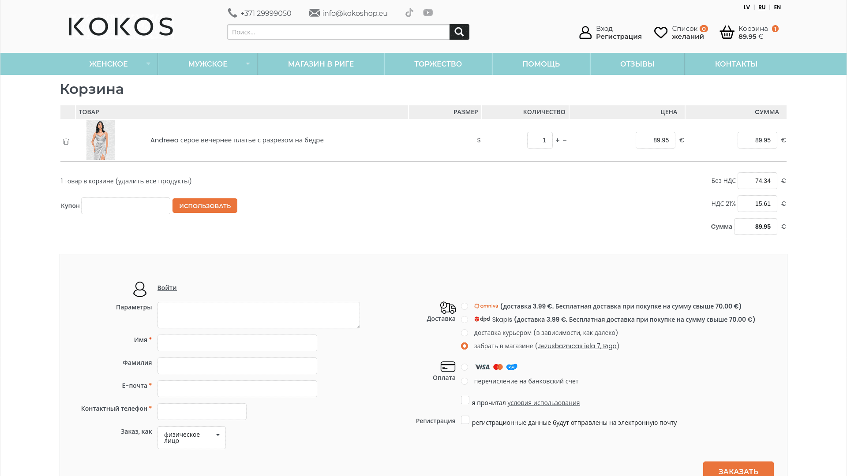Click the trash icon to remove the dress
This screenshot has height=476, width=847.
[x=66, y=141]
